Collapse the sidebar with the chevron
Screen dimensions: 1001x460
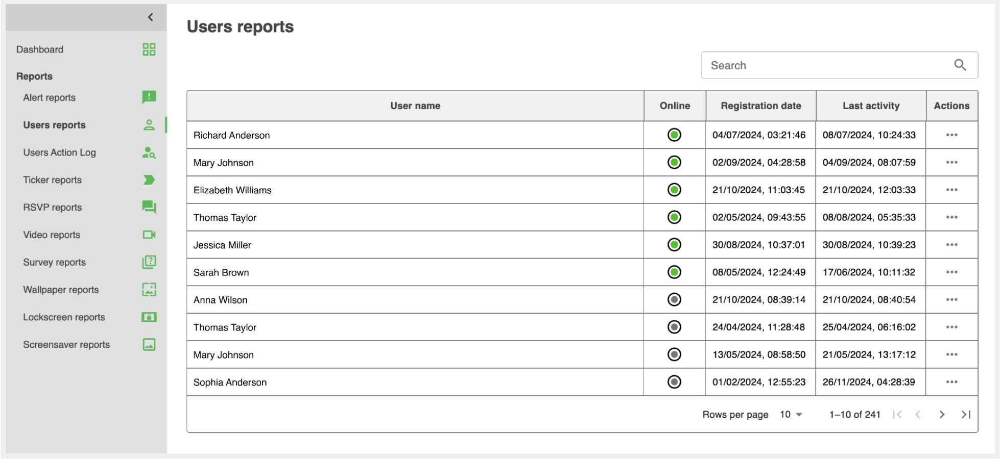point(151,17)
